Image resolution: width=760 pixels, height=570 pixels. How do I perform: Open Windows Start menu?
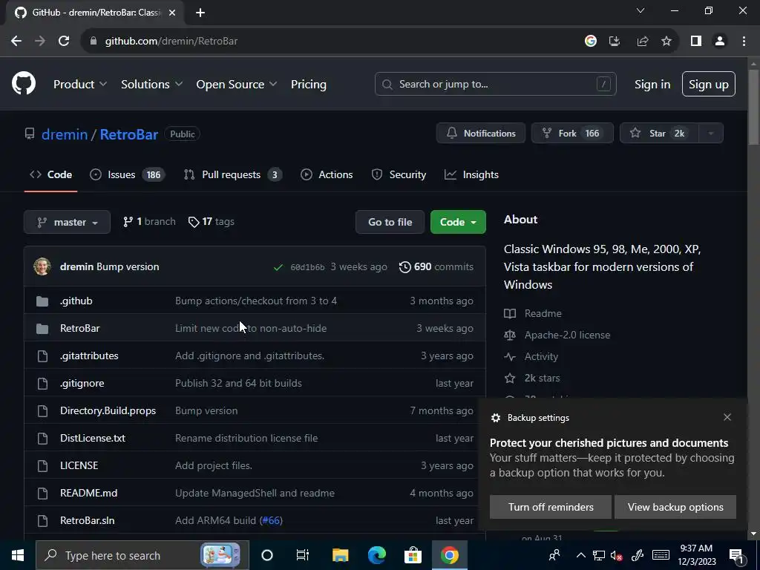(18, 555)
